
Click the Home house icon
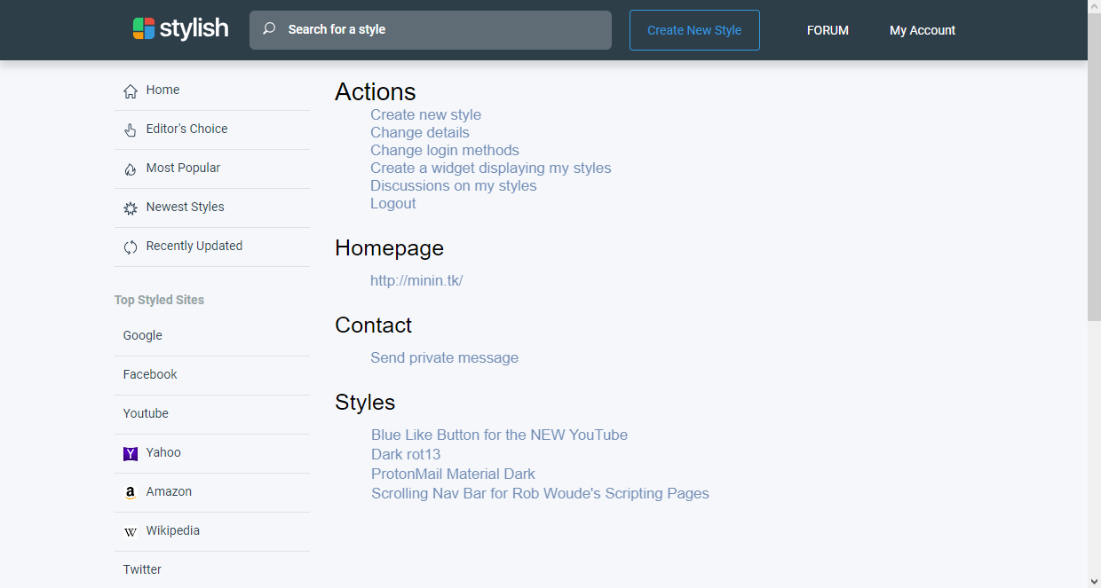pos(131,90)
